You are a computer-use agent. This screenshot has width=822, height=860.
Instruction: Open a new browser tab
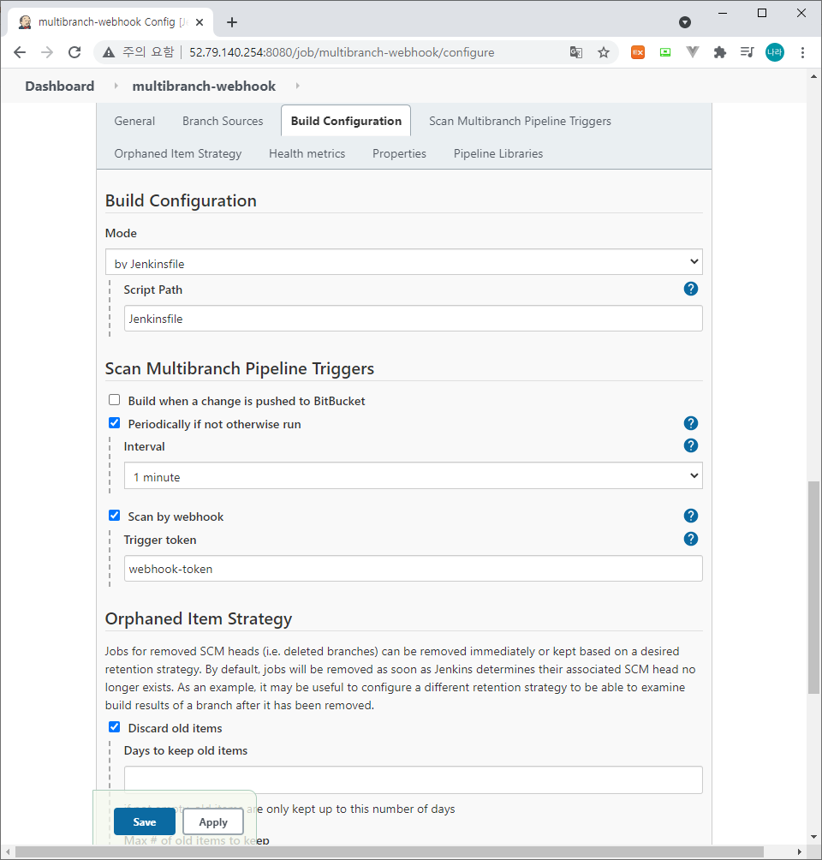(x=232, y=22)
